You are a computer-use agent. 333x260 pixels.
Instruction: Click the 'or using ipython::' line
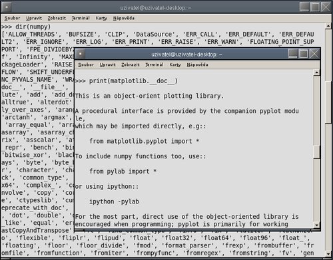pos(107,186)
